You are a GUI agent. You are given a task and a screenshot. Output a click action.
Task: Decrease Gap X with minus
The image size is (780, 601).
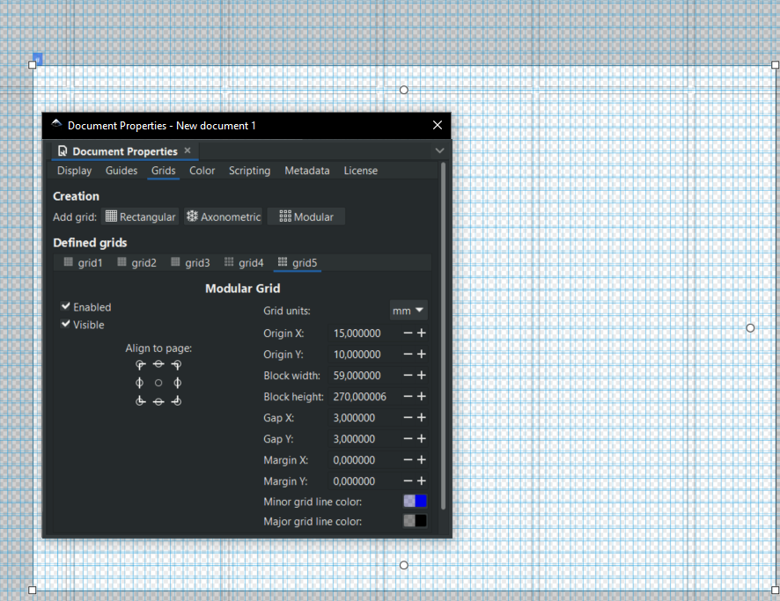pyautogui.click(x=408, y=418)
